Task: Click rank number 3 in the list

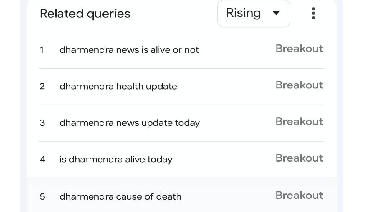Action: (42, 123)
